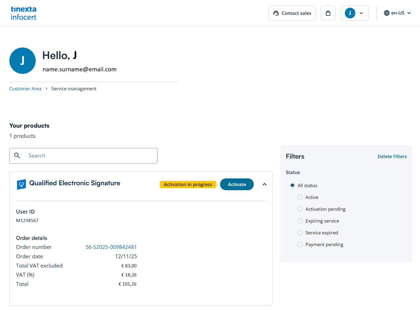Click into the product Search field

point(89,156)
